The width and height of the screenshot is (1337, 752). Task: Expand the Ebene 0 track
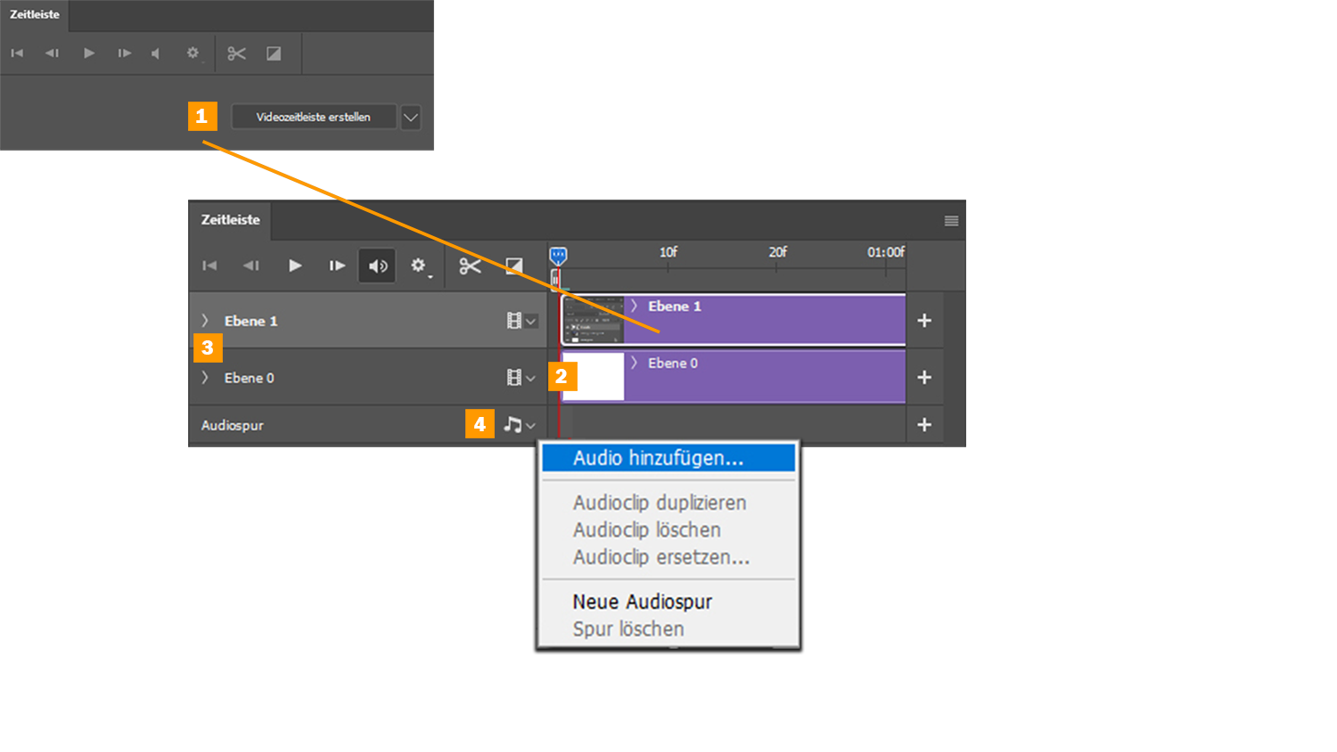tap(205, 378)
